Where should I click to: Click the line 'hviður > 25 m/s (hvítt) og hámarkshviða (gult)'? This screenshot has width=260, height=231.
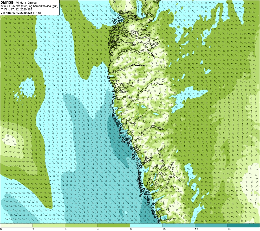pyautogui.click(x=29, y=6)
